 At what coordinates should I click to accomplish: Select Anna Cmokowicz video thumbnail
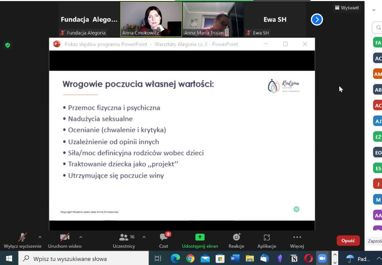(151, 19)
